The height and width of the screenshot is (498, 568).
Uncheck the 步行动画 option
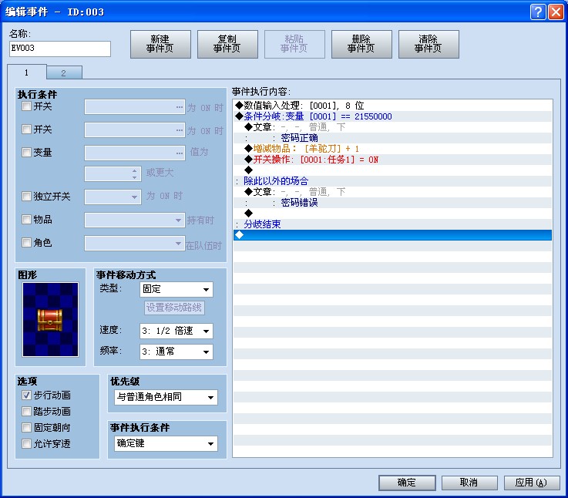[26, 395]
